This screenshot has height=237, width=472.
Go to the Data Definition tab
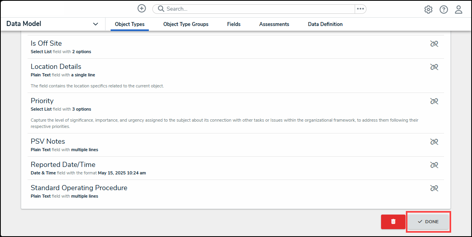[325, 24]
